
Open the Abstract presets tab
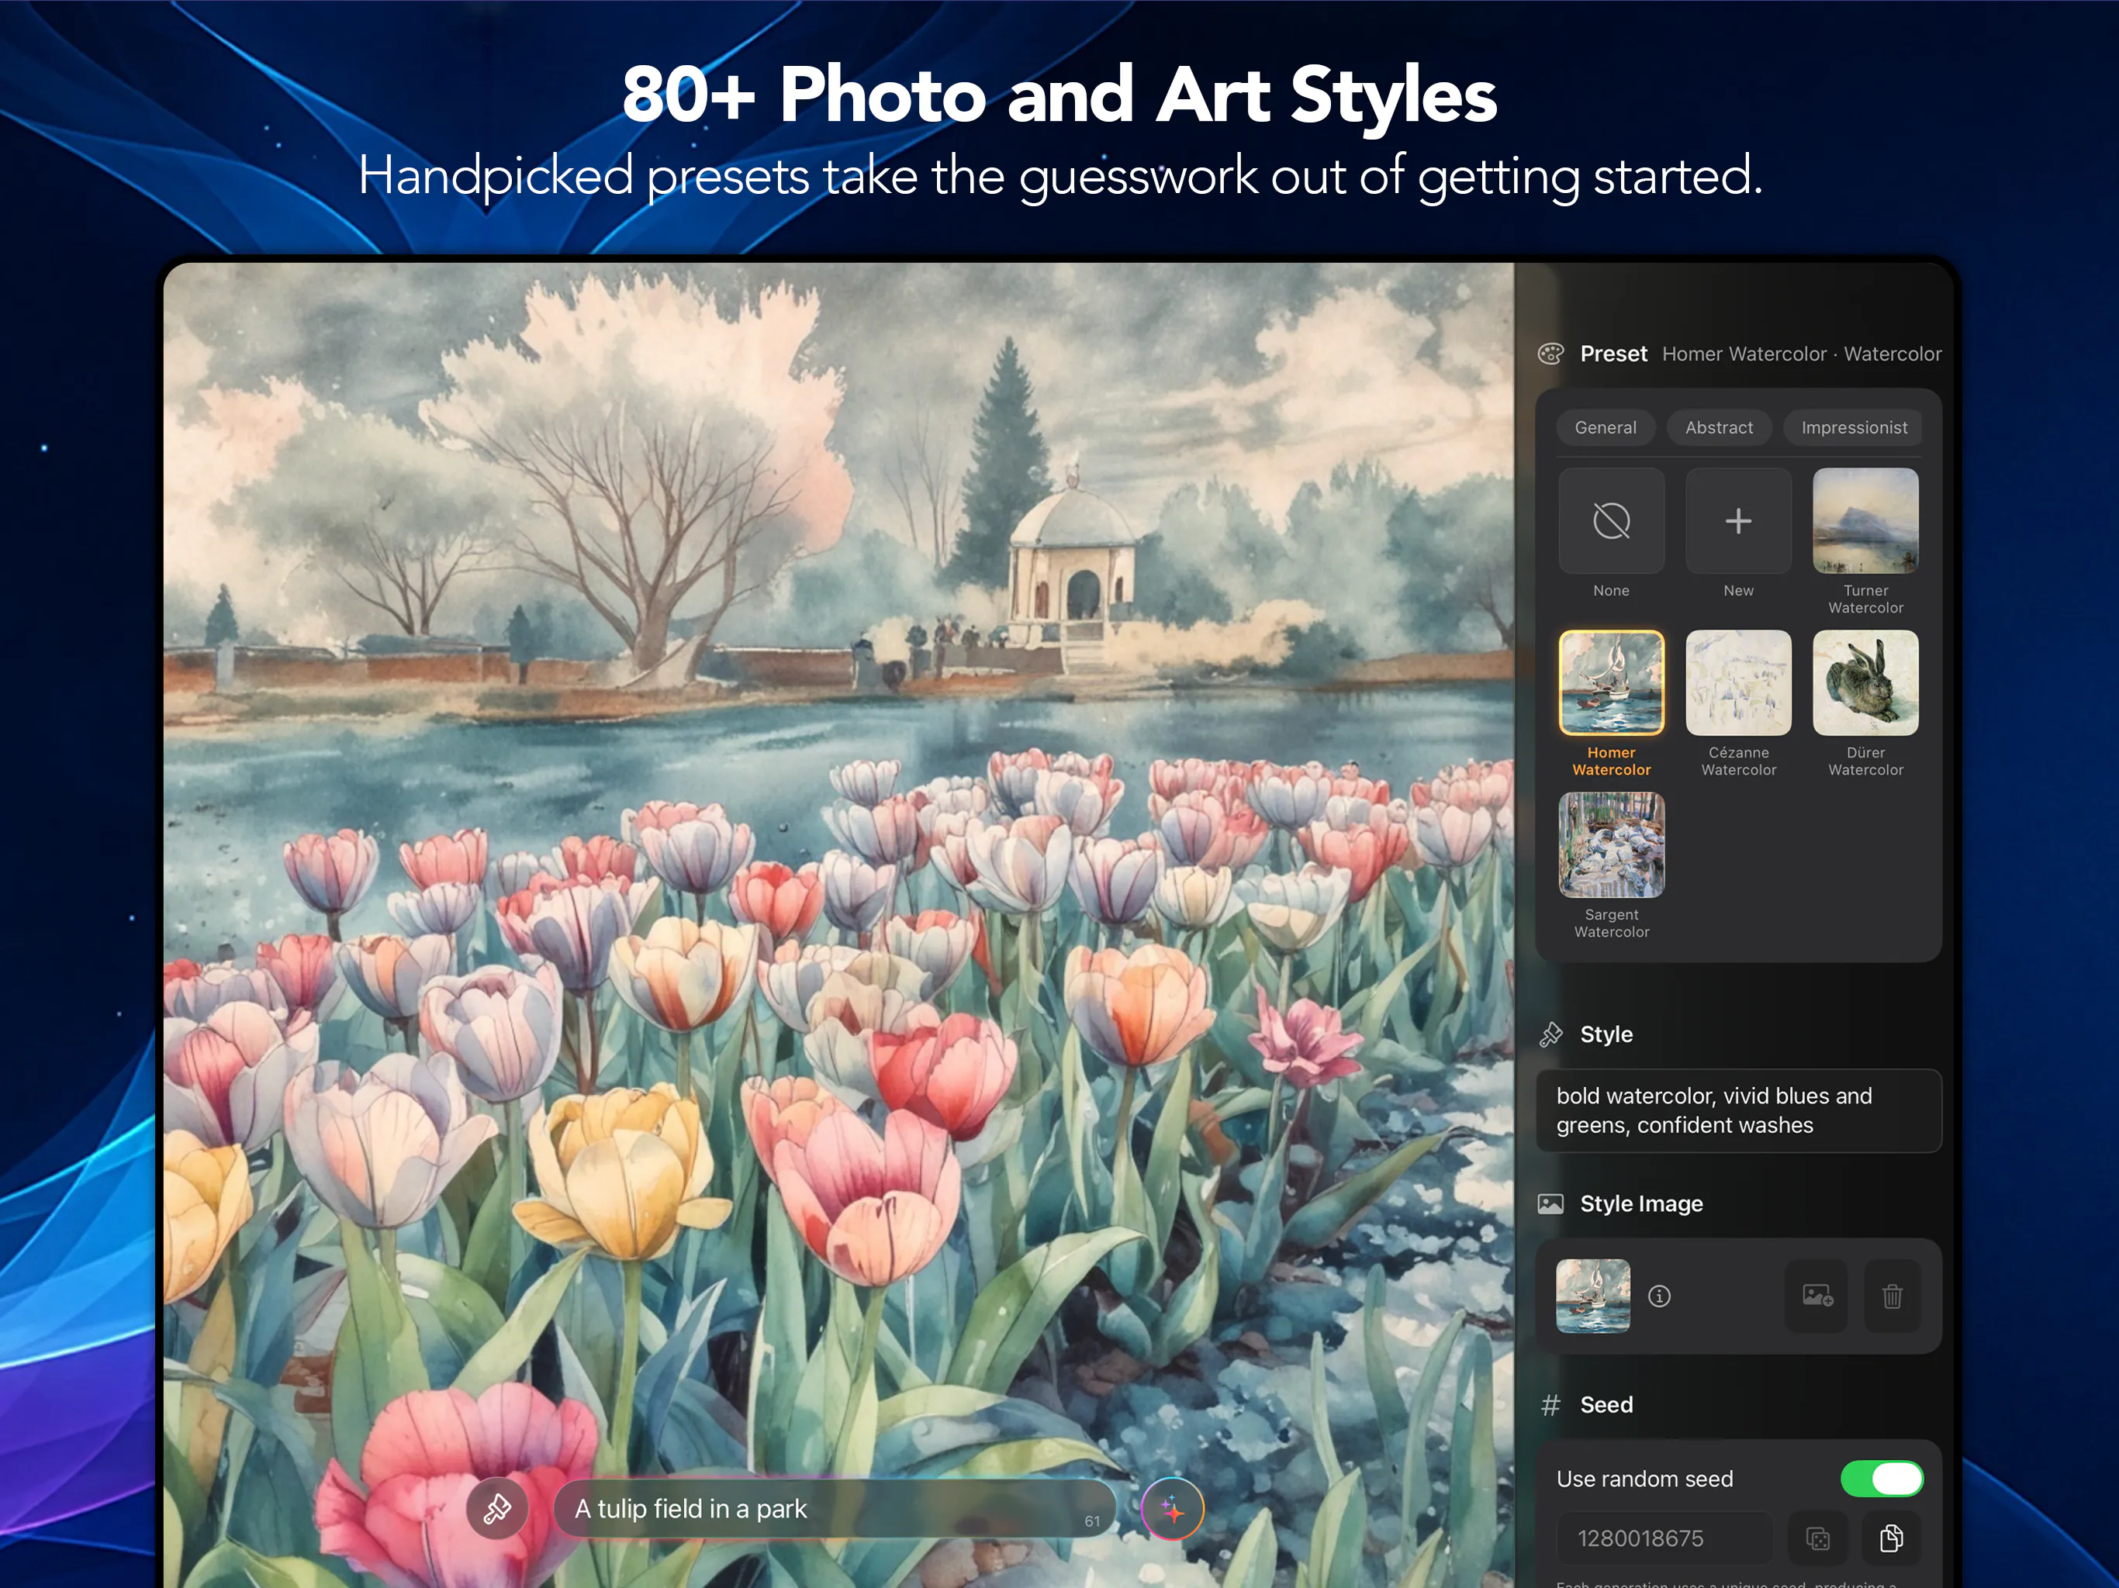(x=1719, y=427)
